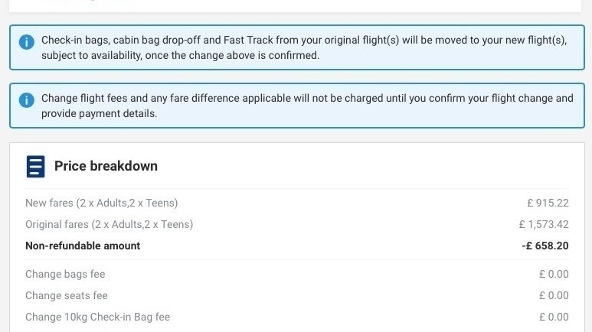
Task: Select the Non-refundable amount label
Action: click(x=83, y=246)
